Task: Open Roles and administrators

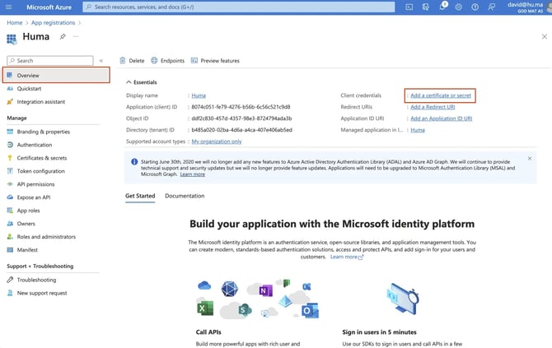Action: click(x=46, y=237)
